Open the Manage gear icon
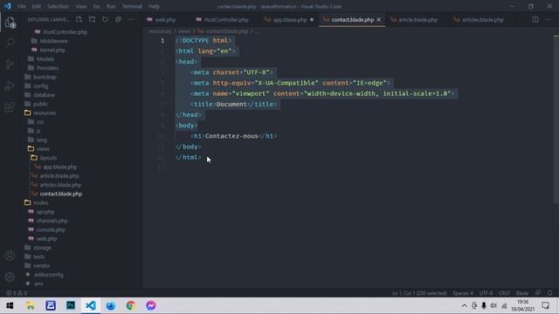The height and width of the screenshot is (314, 559). [x=10, y=276]
